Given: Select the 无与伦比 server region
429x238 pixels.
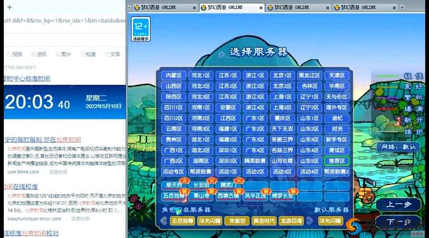Looking at the screenshot, I should pyautogui.click(x=336, y=97).
